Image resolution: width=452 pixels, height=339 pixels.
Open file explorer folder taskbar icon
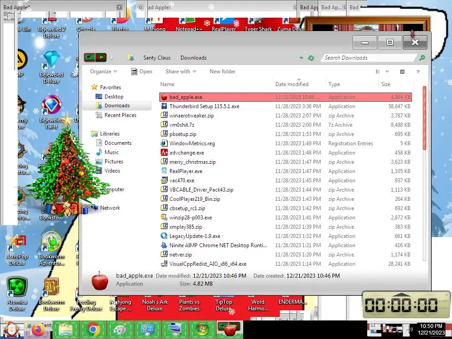(x=66, y=330)
